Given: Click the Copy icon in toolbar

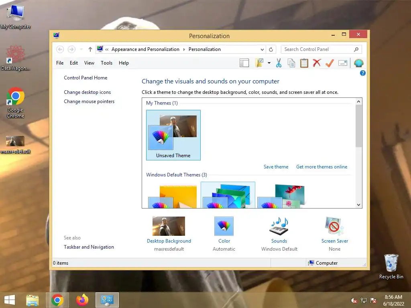Looking at the screenshot, I should [291, 63].
